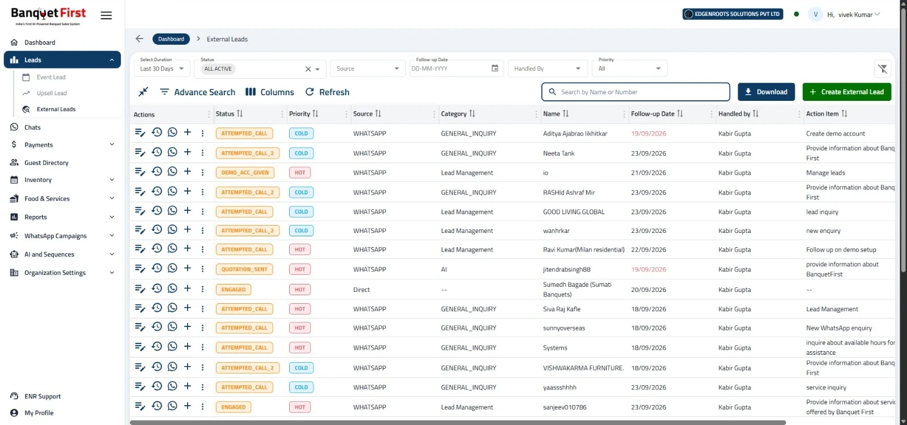907x425 pixels.
Task: Add entry with plus icon for RASHId Ashraf Mir
Action: click(x=188, y=191)
